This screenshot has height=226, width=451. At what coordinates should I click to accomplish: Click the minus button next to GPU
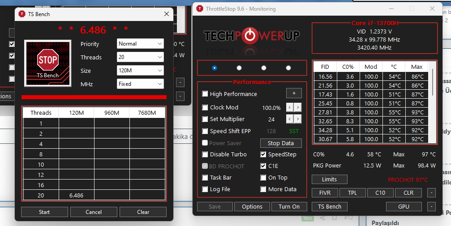tap(431, 206)
